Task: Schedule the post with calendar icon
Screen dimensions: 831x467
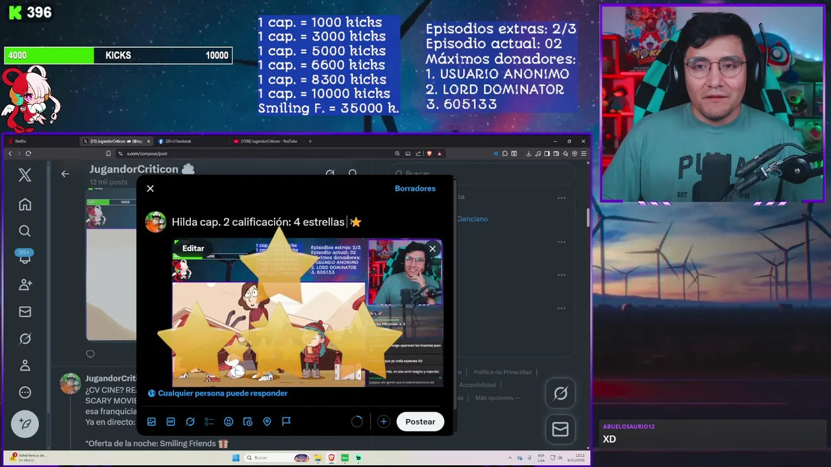Action: (x=247, y=422)
